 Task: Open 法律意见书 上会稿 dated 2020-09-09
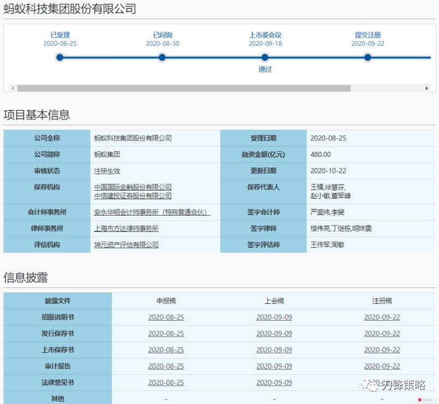[274, 383]
